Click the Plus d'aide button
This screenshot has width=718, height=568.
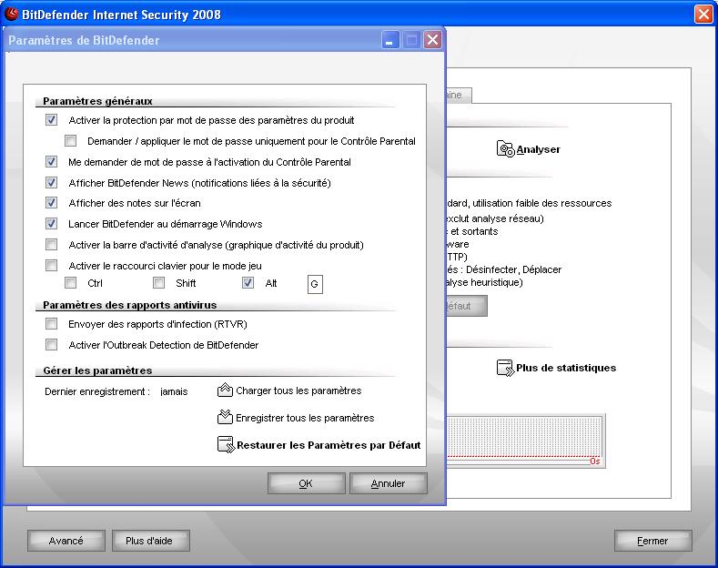(151, 541)
